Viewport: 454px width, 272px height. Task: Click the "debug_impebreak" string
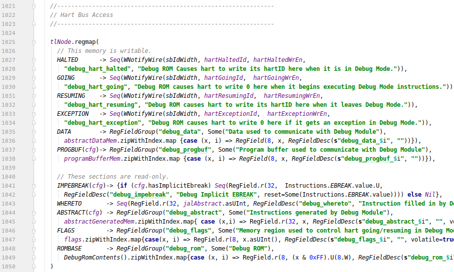tap(139, 195)
